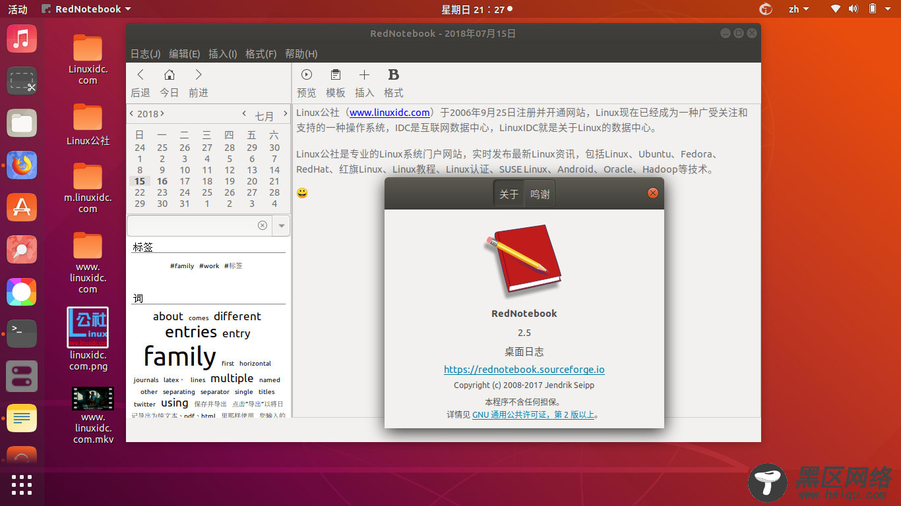
Task: Click the word 'multiple' in word cloud
Action: click(232, 379)
